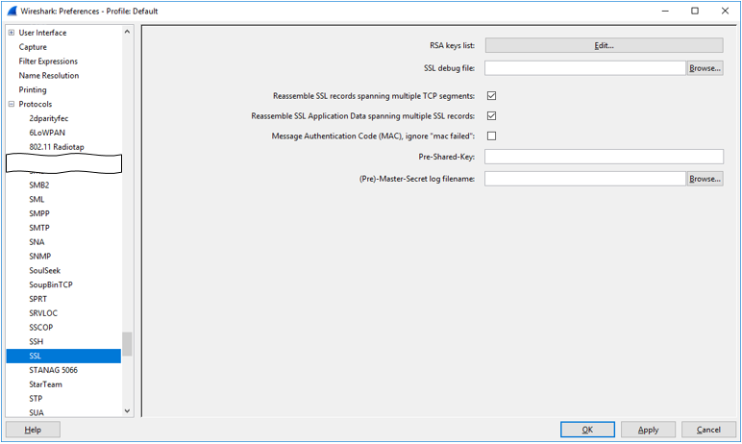Browse for SSL debug file

point(705,68)
